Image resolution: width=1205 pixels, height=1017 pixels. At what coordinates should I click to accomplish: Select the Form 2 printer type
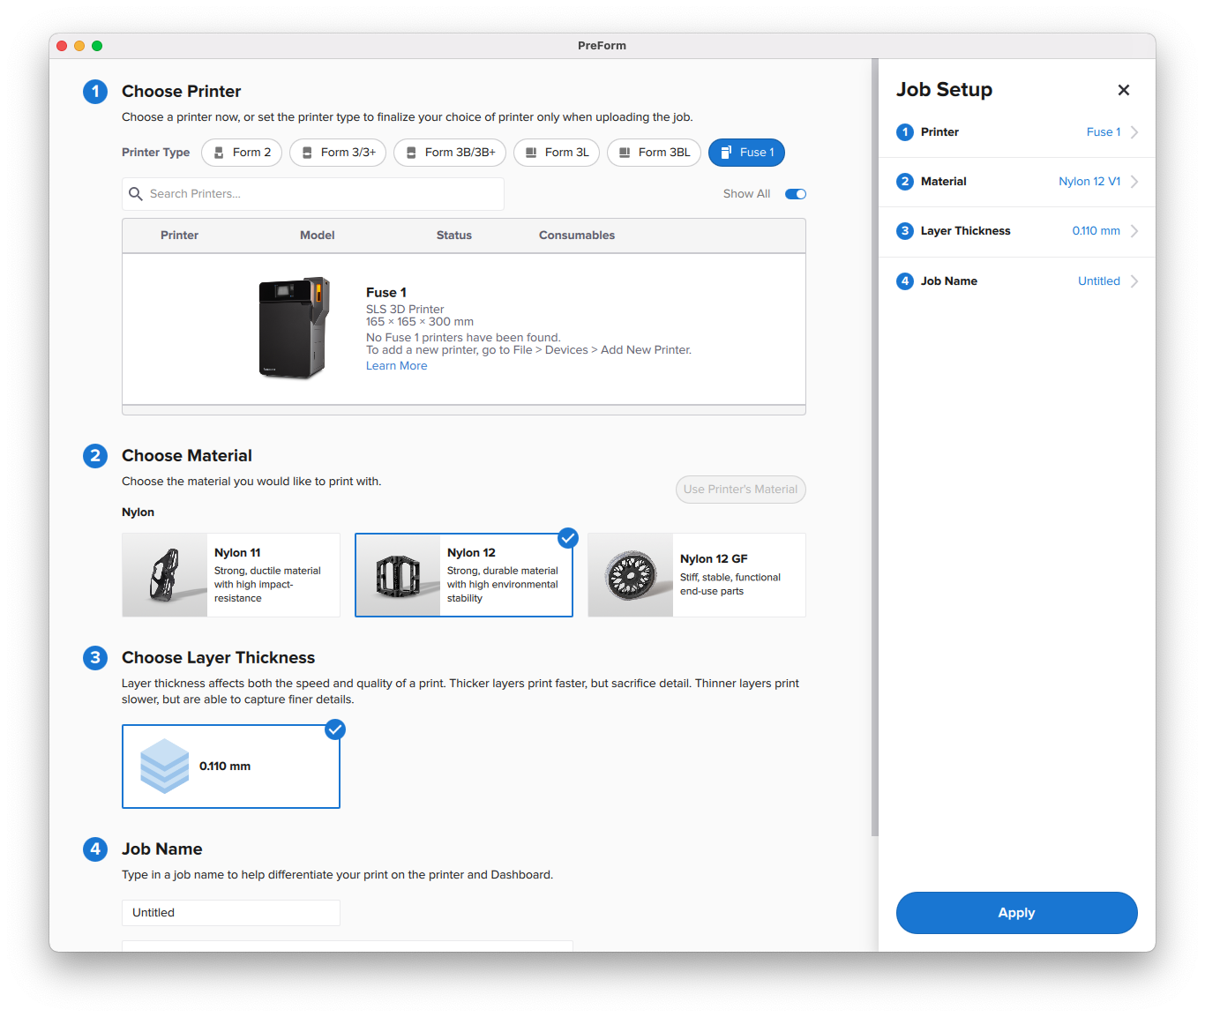[x=242, y=153]
